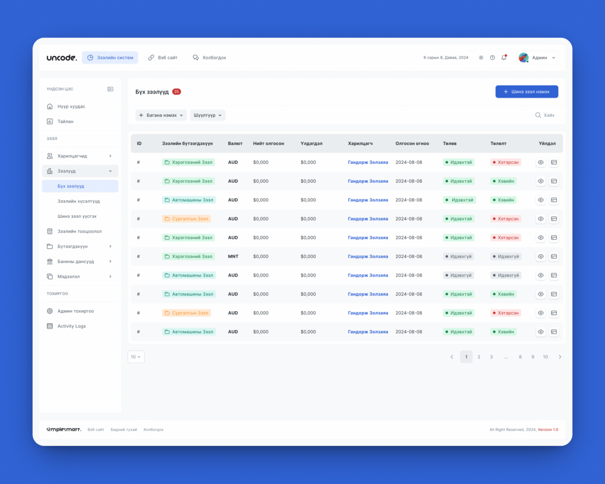Collapse the sidebar using the panel icon
The width and height of the screenshot is (605, 484).
110,89
